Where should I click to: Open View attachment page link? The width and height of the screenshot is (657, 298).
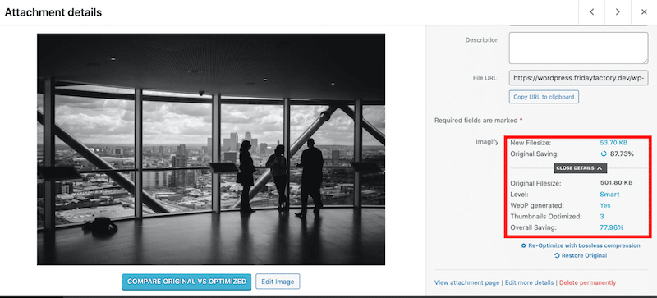coord(466,282)
